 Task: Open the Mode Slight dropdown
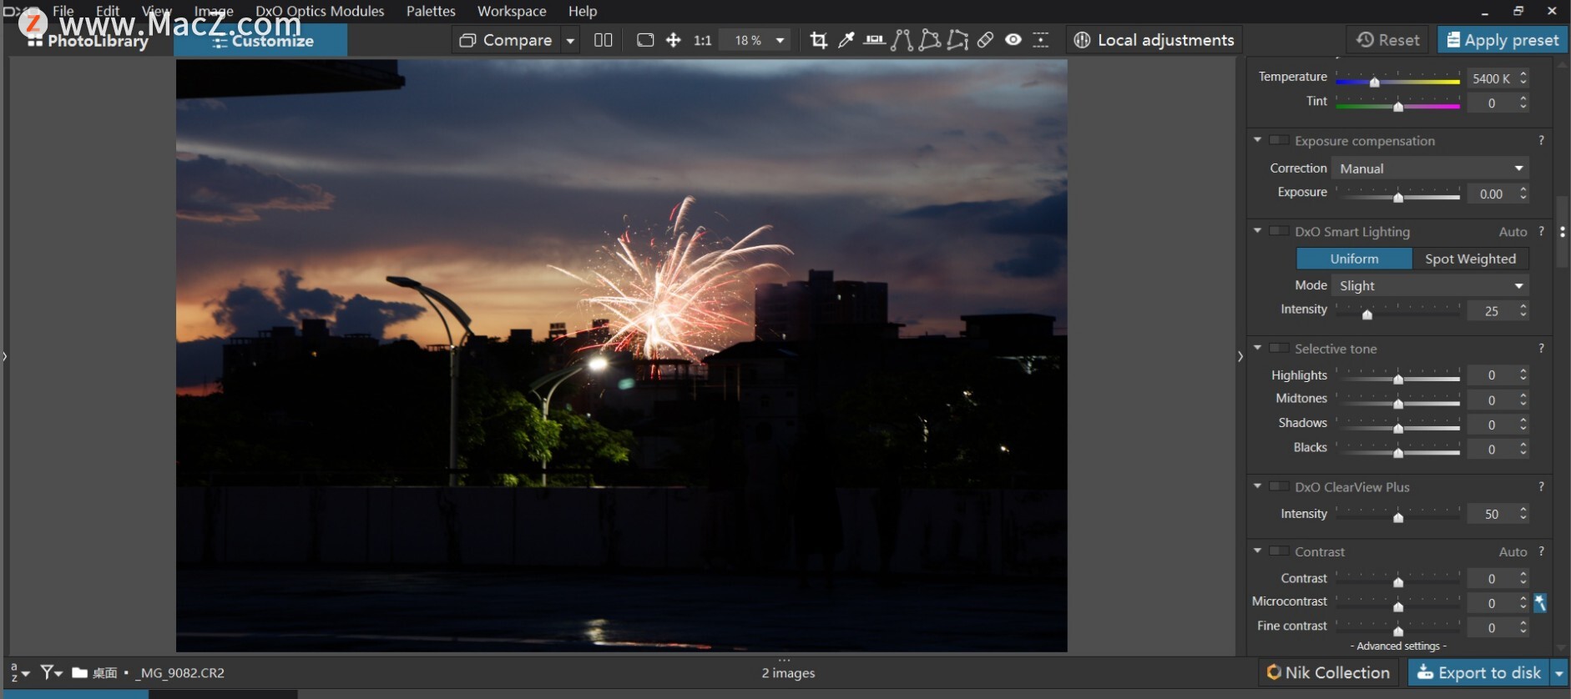coord(1430,285)
